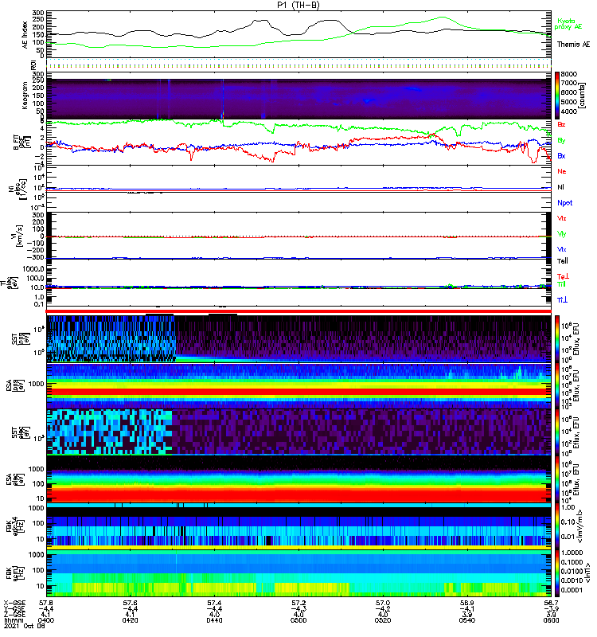
Task: Select the black Tell temperature legend entry
Action: pos(563,261)
